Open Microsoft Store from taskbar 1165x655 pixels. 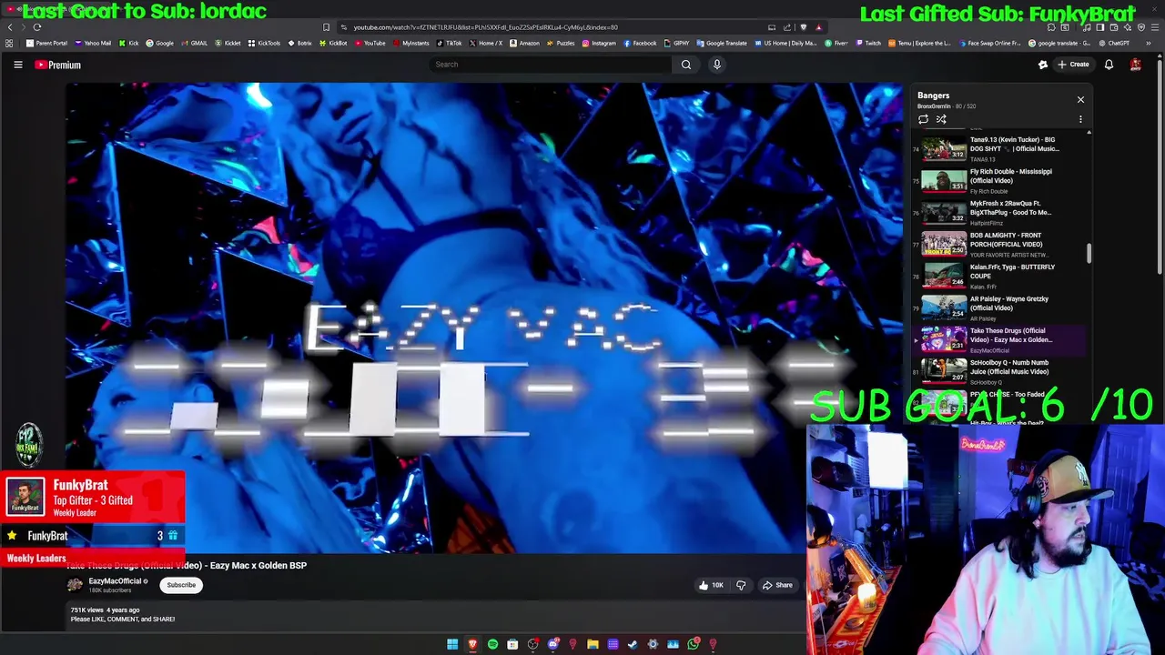click(512, 644)
